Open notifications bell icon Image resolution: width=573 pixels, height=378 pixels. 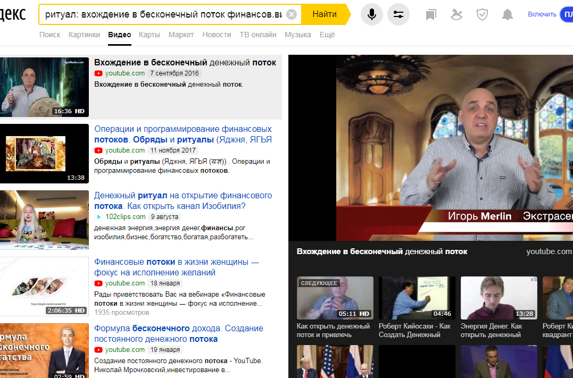click(x=507, y=14)
